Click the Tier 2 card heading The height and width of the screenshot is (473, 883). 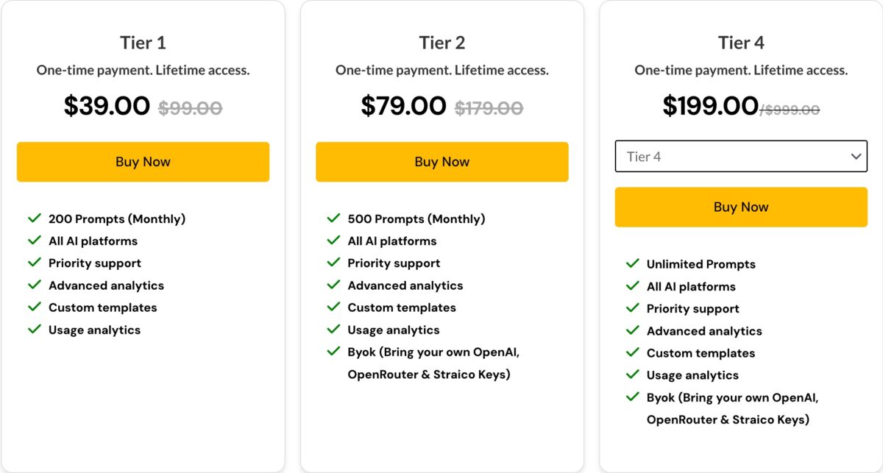point(441,43)
